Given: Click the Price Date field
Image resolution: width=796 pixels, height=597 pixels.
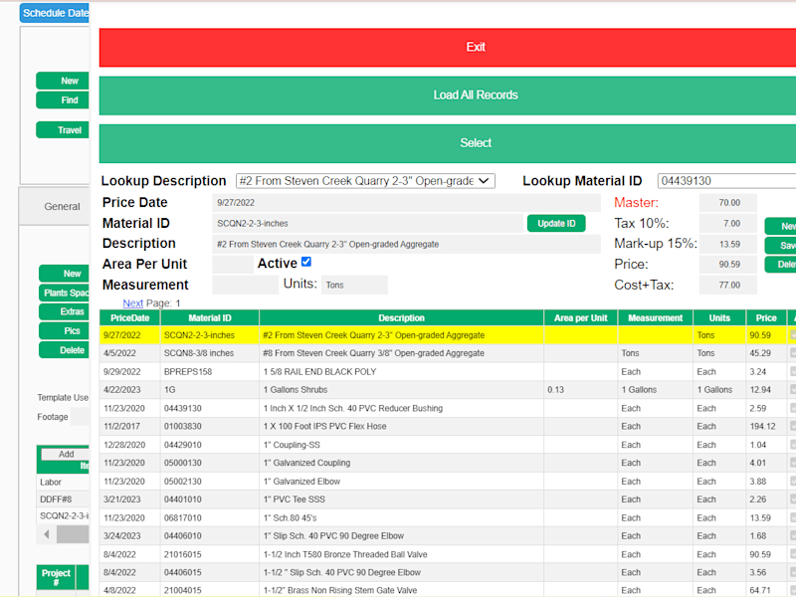Looking at the screenshot, I should click(406, 203).
